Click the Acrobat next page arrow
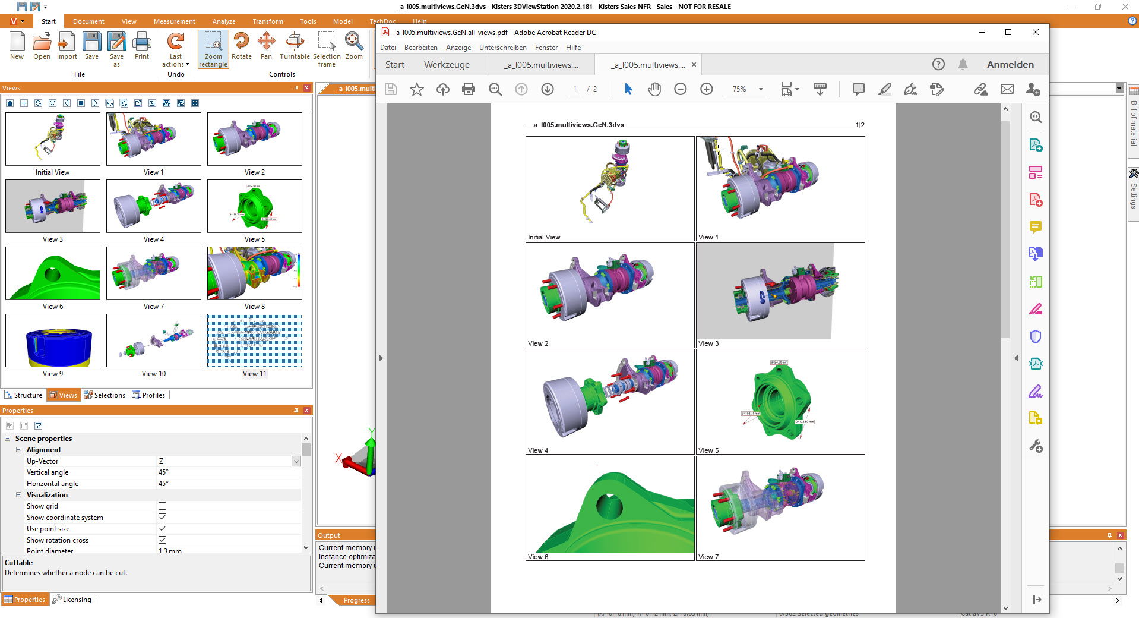Image resolution: width=1139 pixels, height=618 pixels. [x=548, y=89]
